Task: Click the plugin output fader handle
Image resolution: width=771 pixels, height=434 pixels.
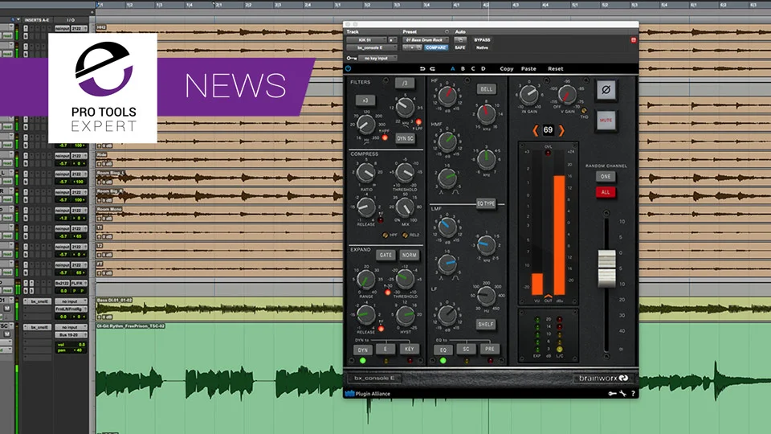Action: tap(606, 268)
